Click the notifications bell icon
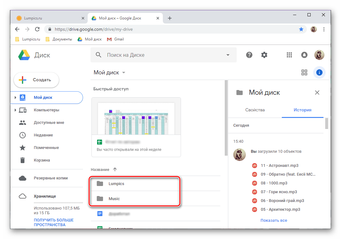Image resolution: width=341 pixels, height=239 pixels. [x=304, y=55]
